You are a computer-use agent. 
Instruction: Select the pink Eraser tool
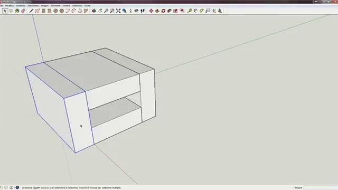(x=23, y=11)
